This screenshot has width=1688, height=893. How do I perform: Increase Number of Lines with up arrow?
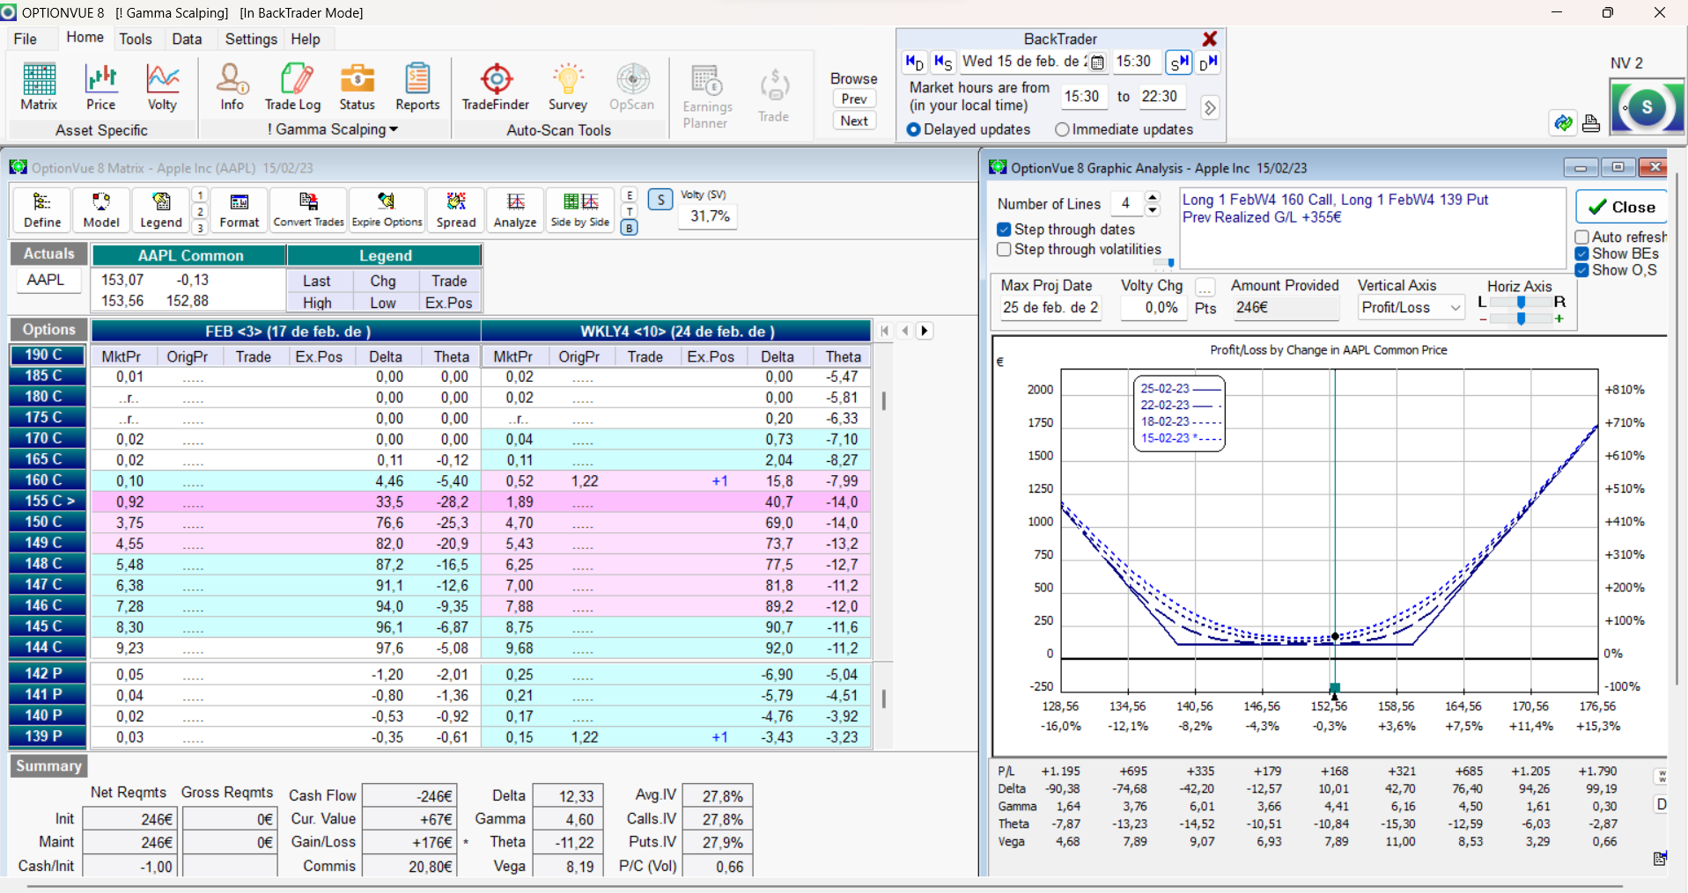point(1153,197)
